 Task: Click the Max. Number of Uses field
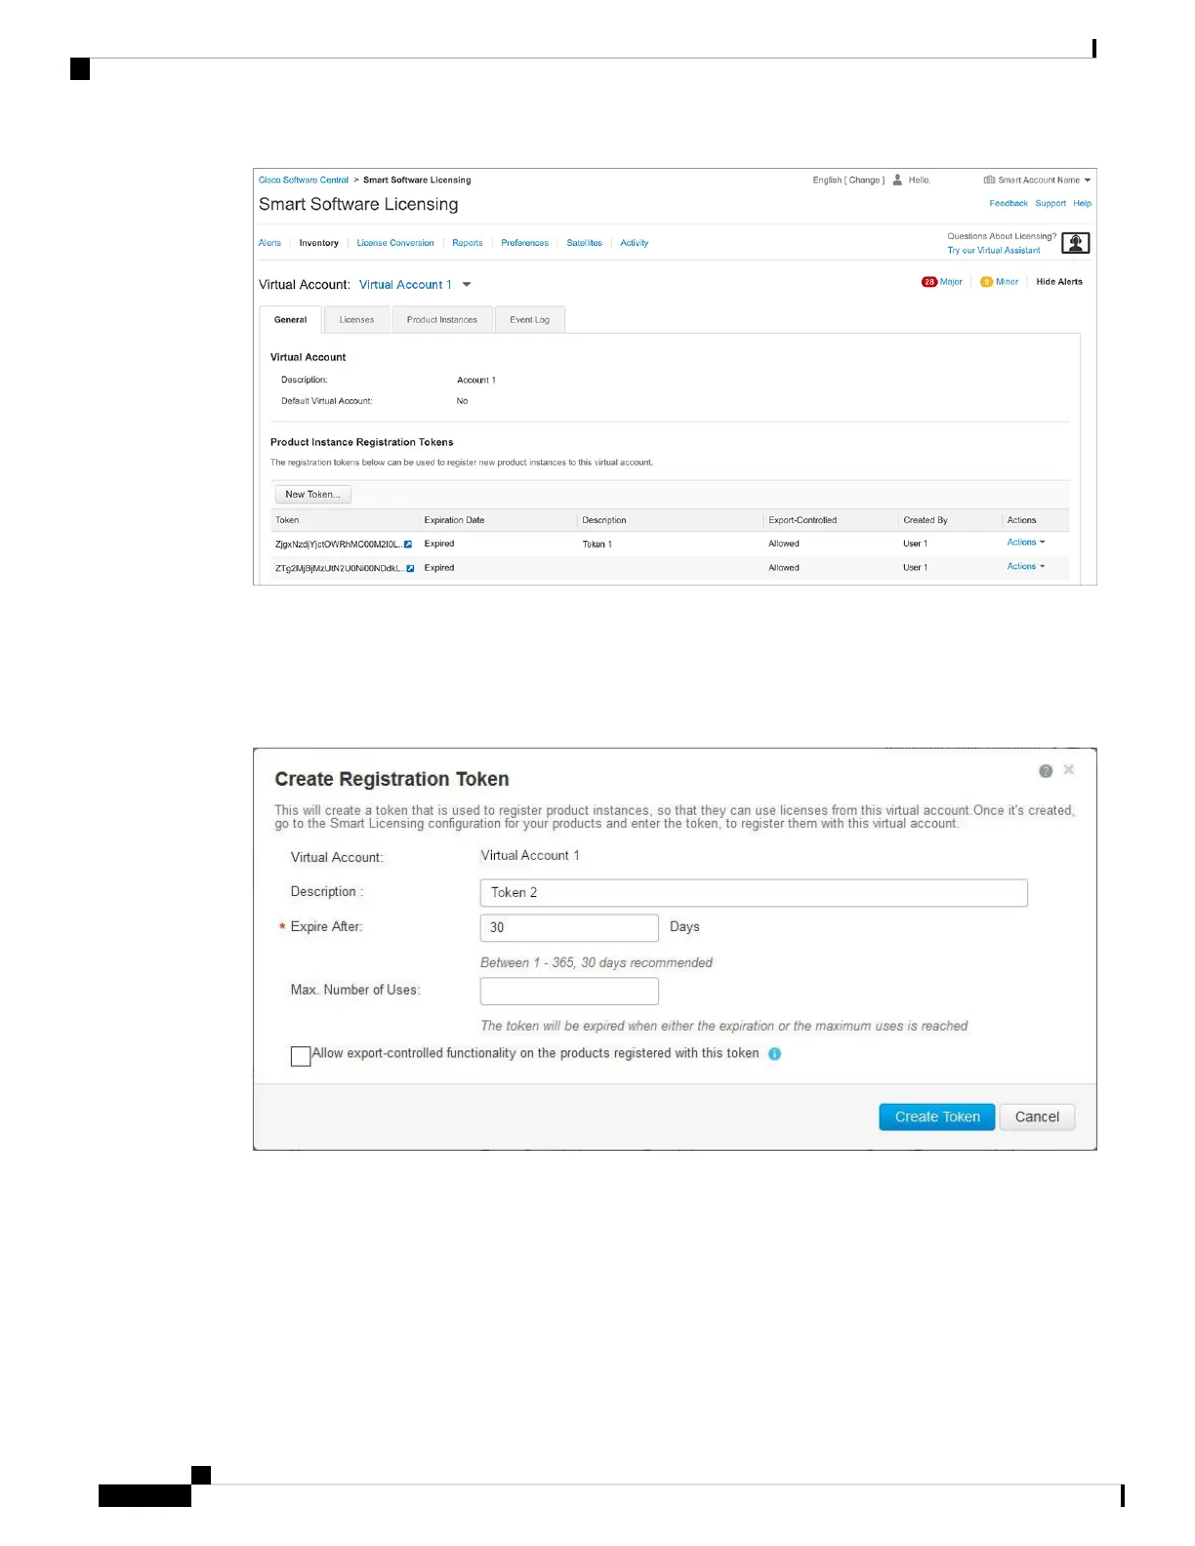pos(569,992)
